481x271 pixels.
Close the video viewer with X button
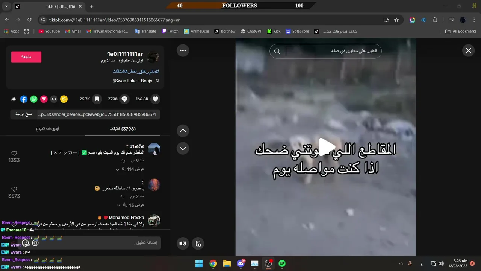pyautogui.click(x=468, y=50)
